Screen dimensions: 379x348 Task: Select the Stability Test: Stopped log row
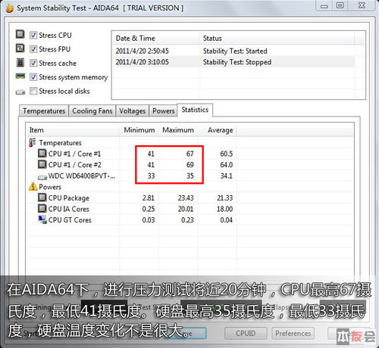[x=233, y=62]
